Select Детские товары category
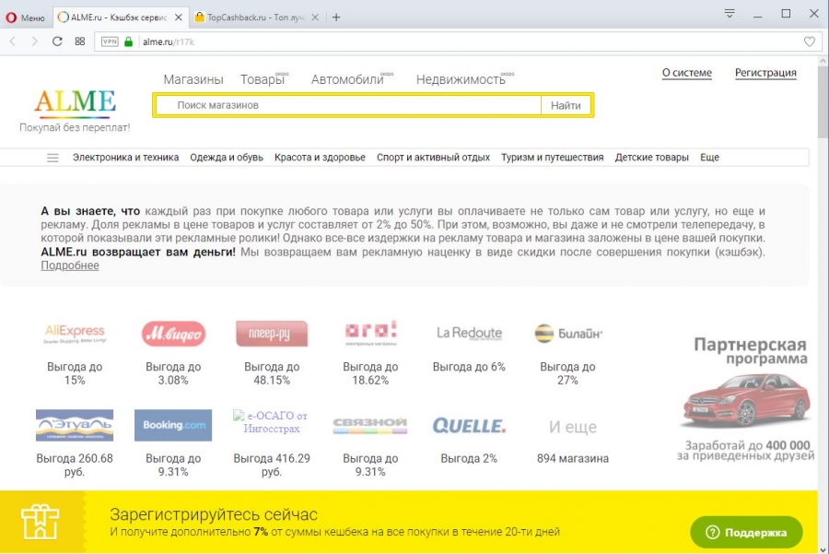The width and height of the screenshot is (829, 554). point(651,158)
